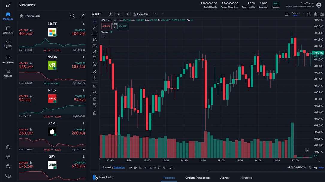Screen dimensions: 325x182
Task: Search the Minha Lista watchlist
Action: (x=72, y=16)
